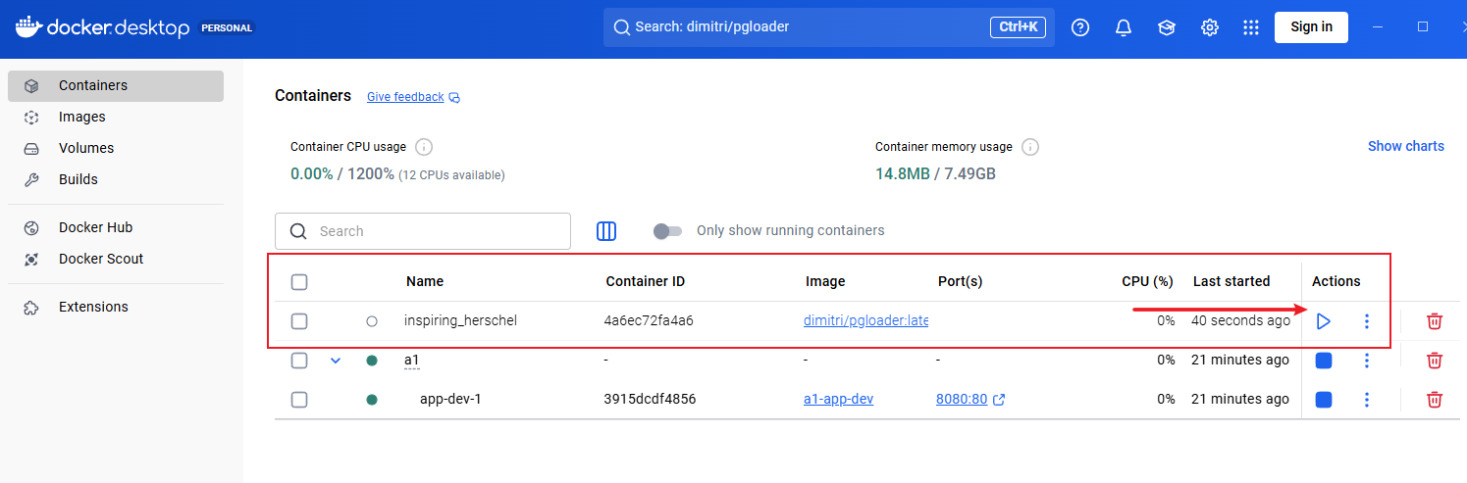This screenshot has height=483, width=1467.
Task: Click the Container memory usage info icon
Action: 1030,147
